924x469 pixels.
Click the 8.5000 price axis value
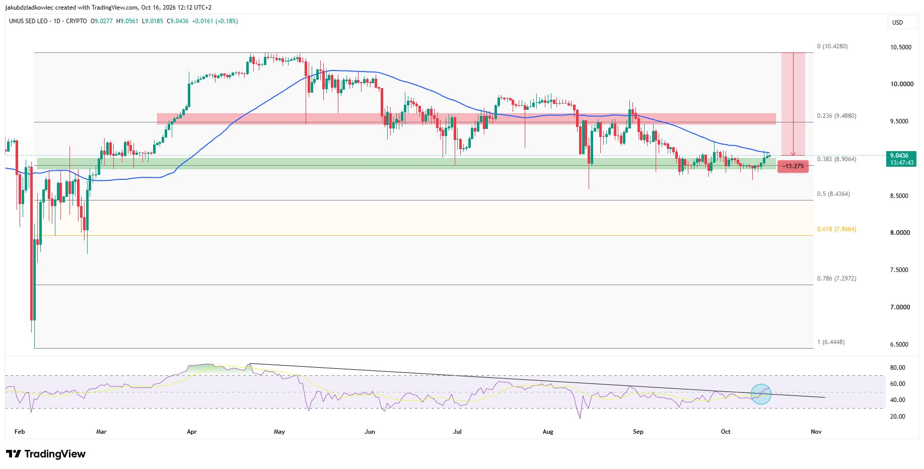pos(899,196)
